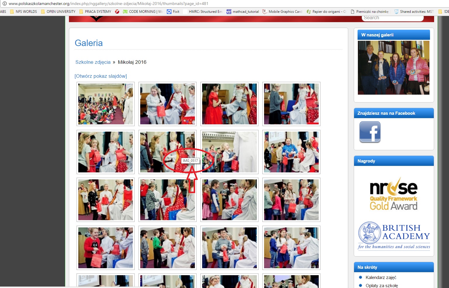The width and height of the screenshot is (449, 288).
Task: Click the Na skróty panel header
Action: point(394,267)
